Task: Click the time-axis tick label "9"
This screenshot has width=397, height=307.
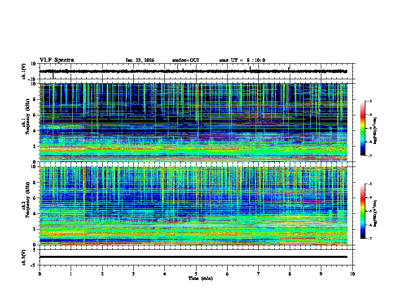Action: click(321, 274)
